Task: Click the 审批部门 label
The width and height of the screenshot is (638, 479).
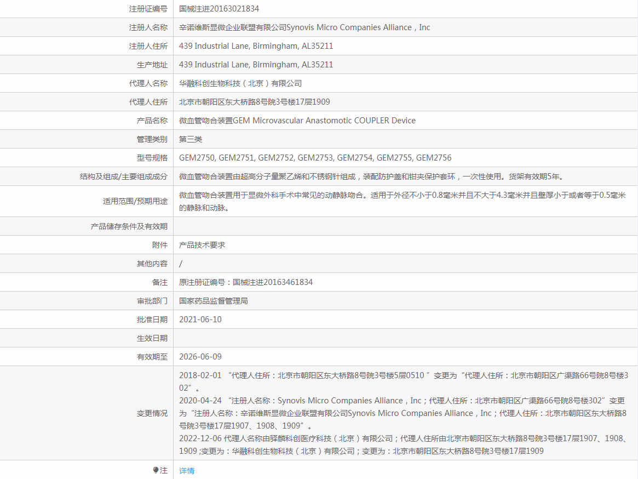Action: (152, 301)
